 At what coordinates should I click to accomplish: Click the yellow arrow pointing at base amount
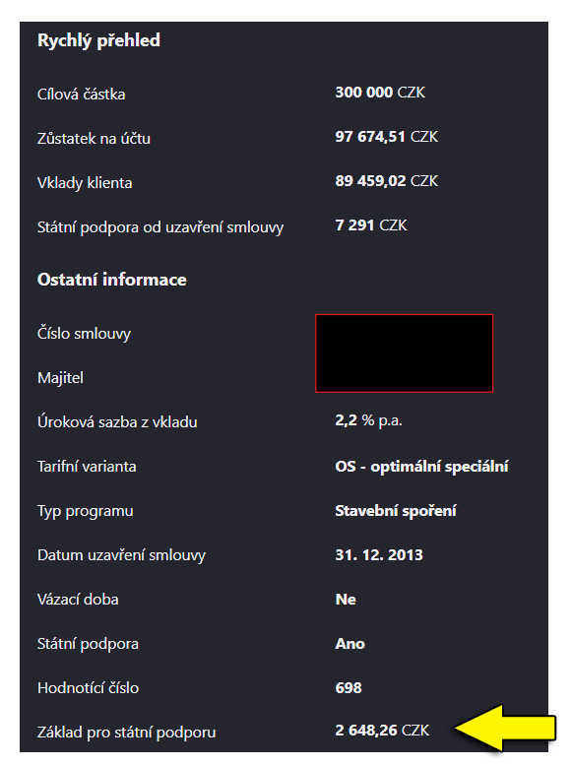coord(505,728)
